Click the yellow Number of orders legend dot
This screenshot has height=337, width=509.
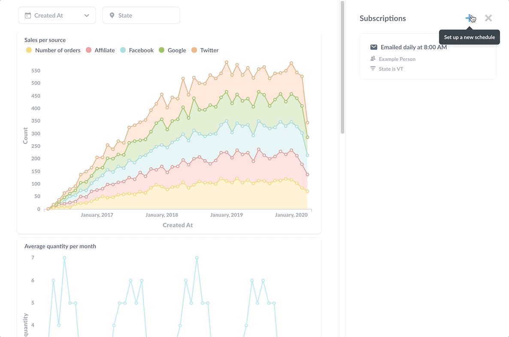(29, 50)
